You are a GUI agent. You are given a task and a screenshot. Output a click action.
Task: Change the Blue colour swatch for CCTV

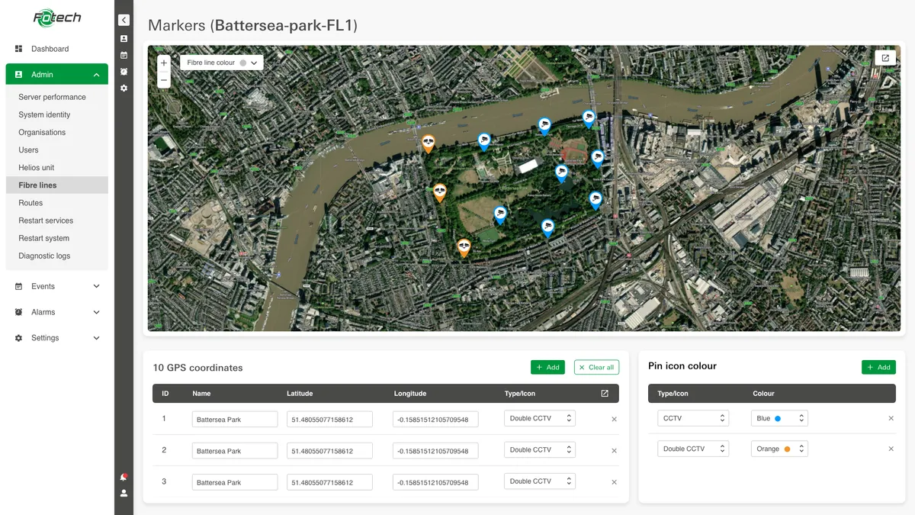coord(779,418)
